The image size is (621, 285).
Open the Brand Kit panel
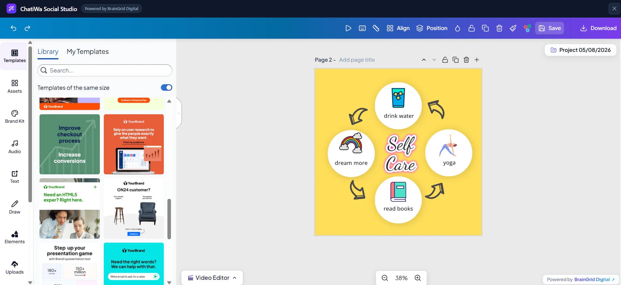pos(15,117)
